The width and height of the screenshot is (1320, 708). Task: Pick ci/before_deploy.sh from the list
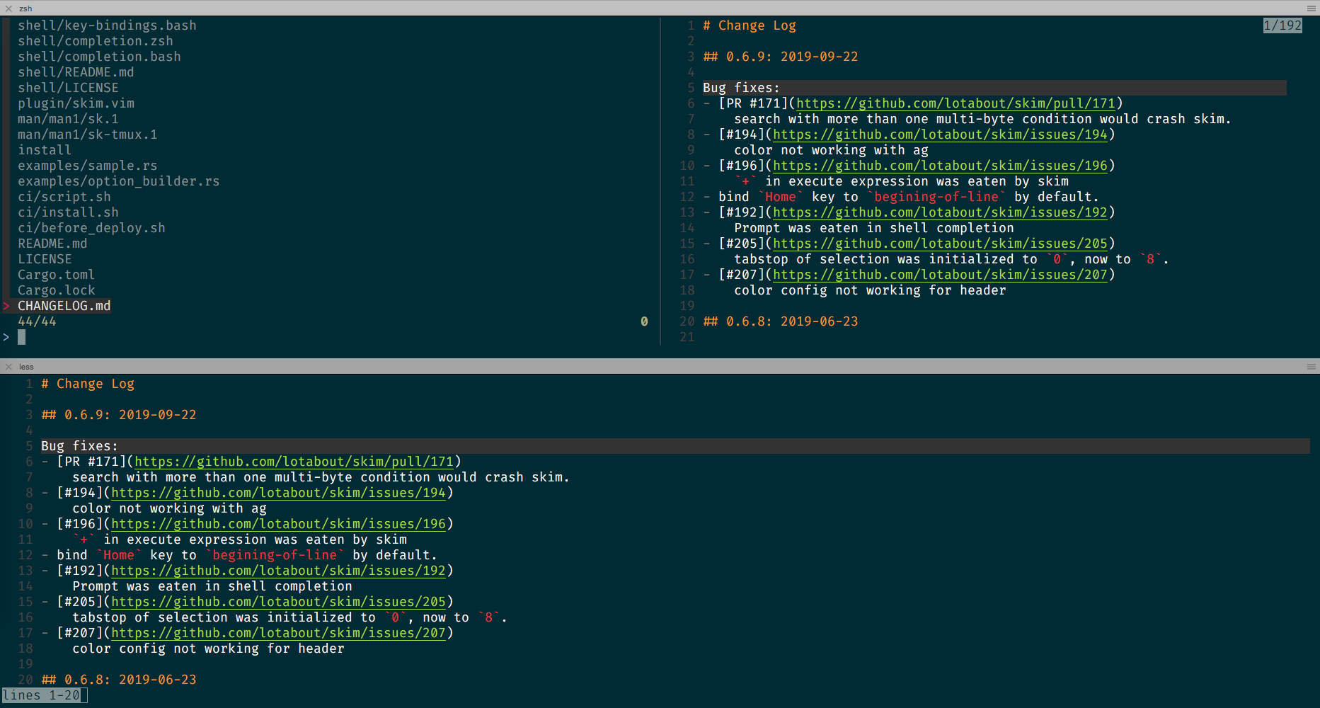(x=91, y=228)
